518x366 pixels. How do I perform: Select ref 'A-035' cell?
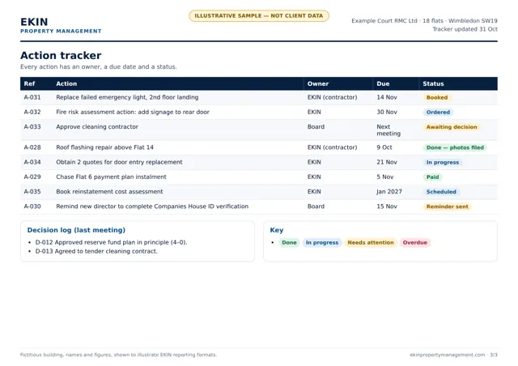(x=32, y=191)
